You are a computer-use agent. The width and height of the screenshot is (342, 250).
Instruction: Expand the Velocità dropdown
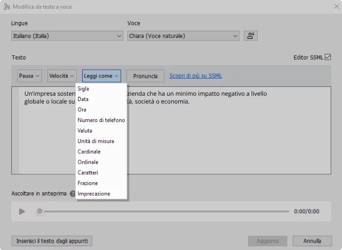[x=62, y=76]
